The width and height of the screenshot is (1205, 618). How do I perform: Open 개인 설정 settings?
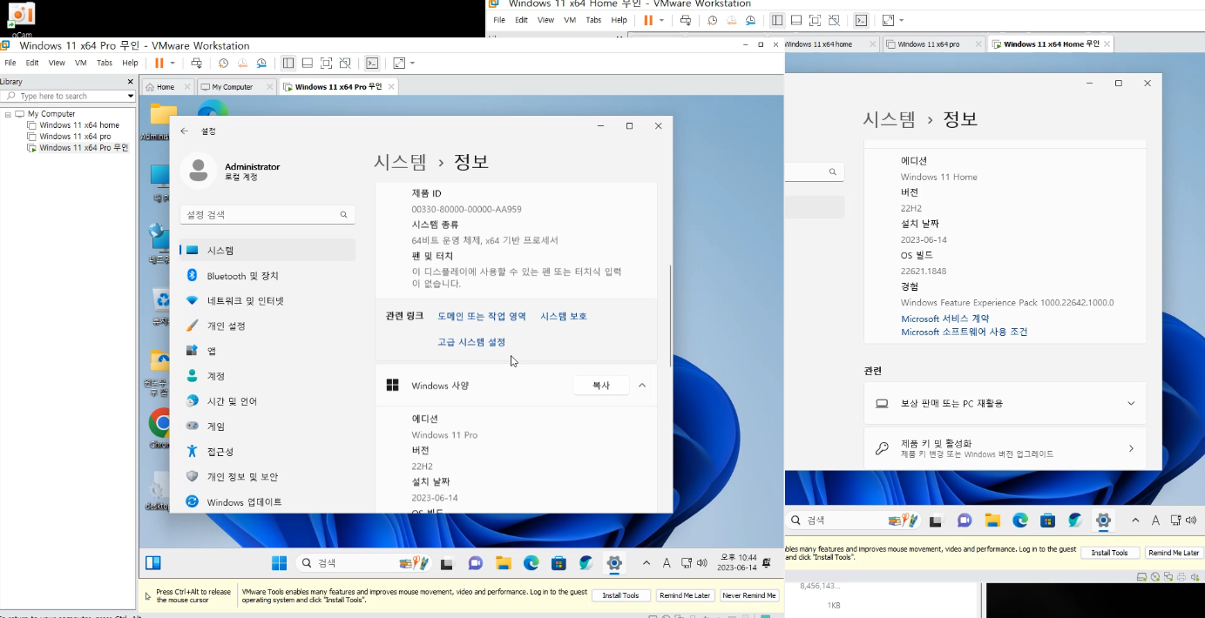(267, 326)
